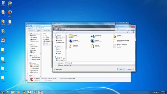Open the Network item in Save As file list
The image size is (167, 94).
click(96, 41)
